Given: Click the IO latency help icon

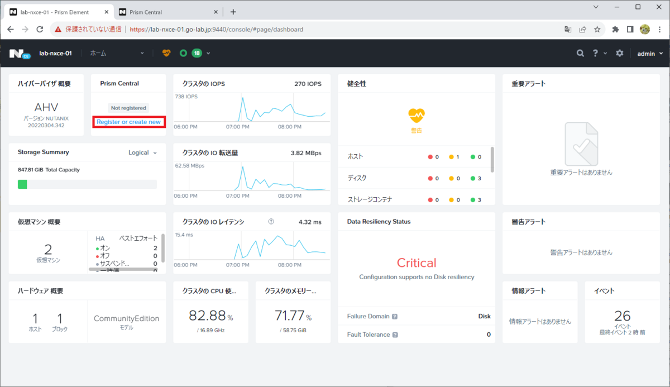Looking at the screenshot, I should coord(271,221).
